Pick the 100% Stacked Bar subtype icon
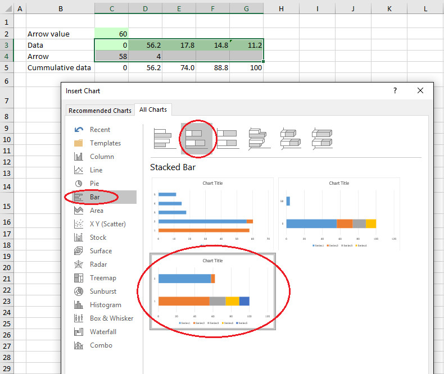The image size is (444, 374). tap(228, 138)
